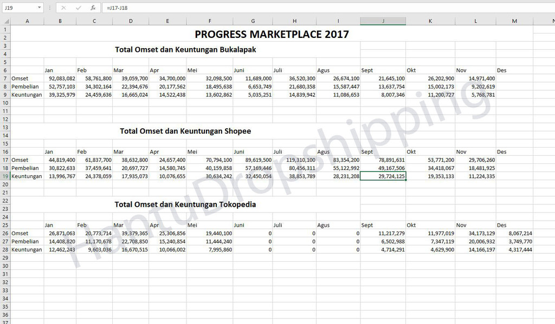This screenshot has height=324, width=555.
Task: Select the Total Omset dan Keuntungan Shopee heading
Action: [x=185, y=131]
